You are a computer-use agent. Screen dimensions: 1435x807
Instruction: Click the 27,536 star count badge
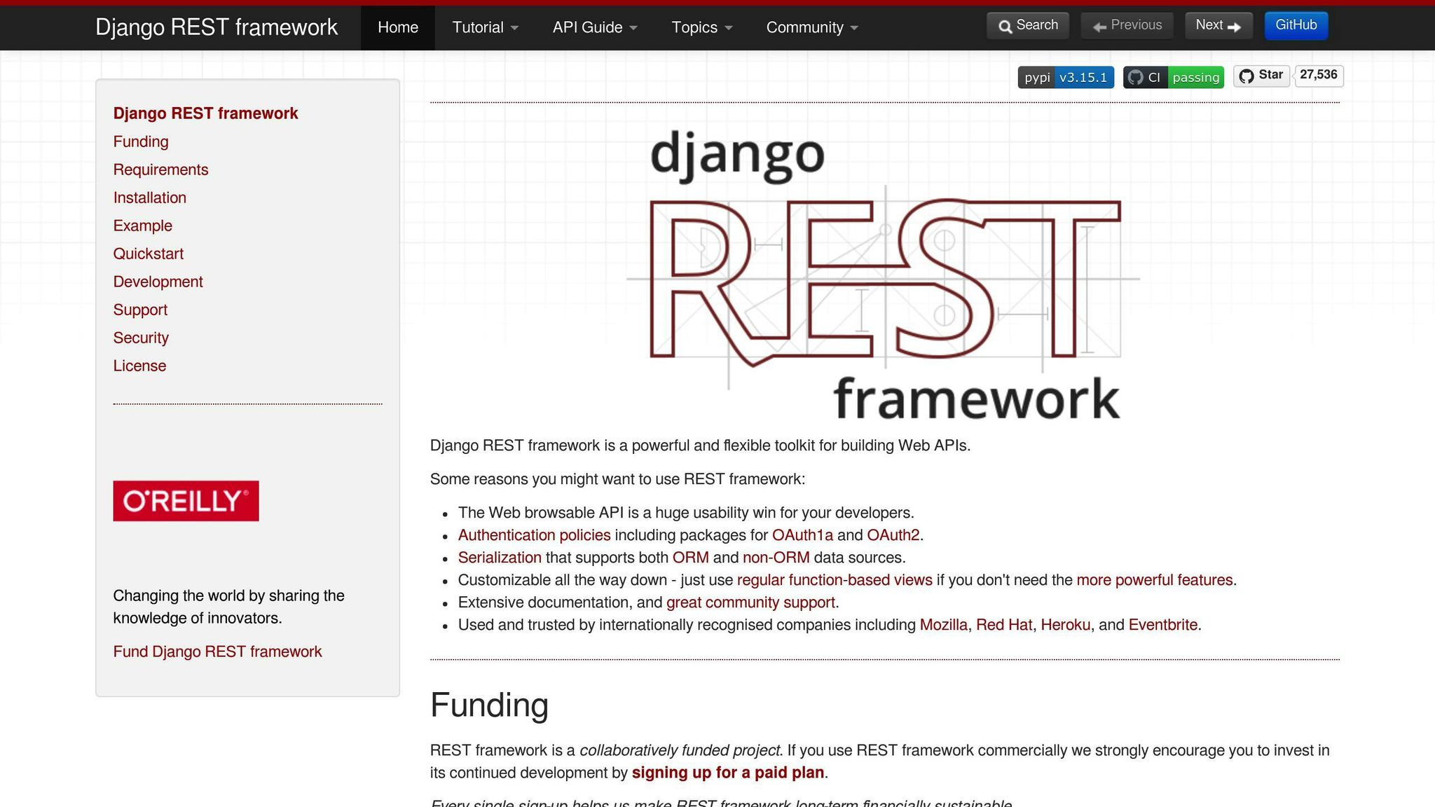1319,76
